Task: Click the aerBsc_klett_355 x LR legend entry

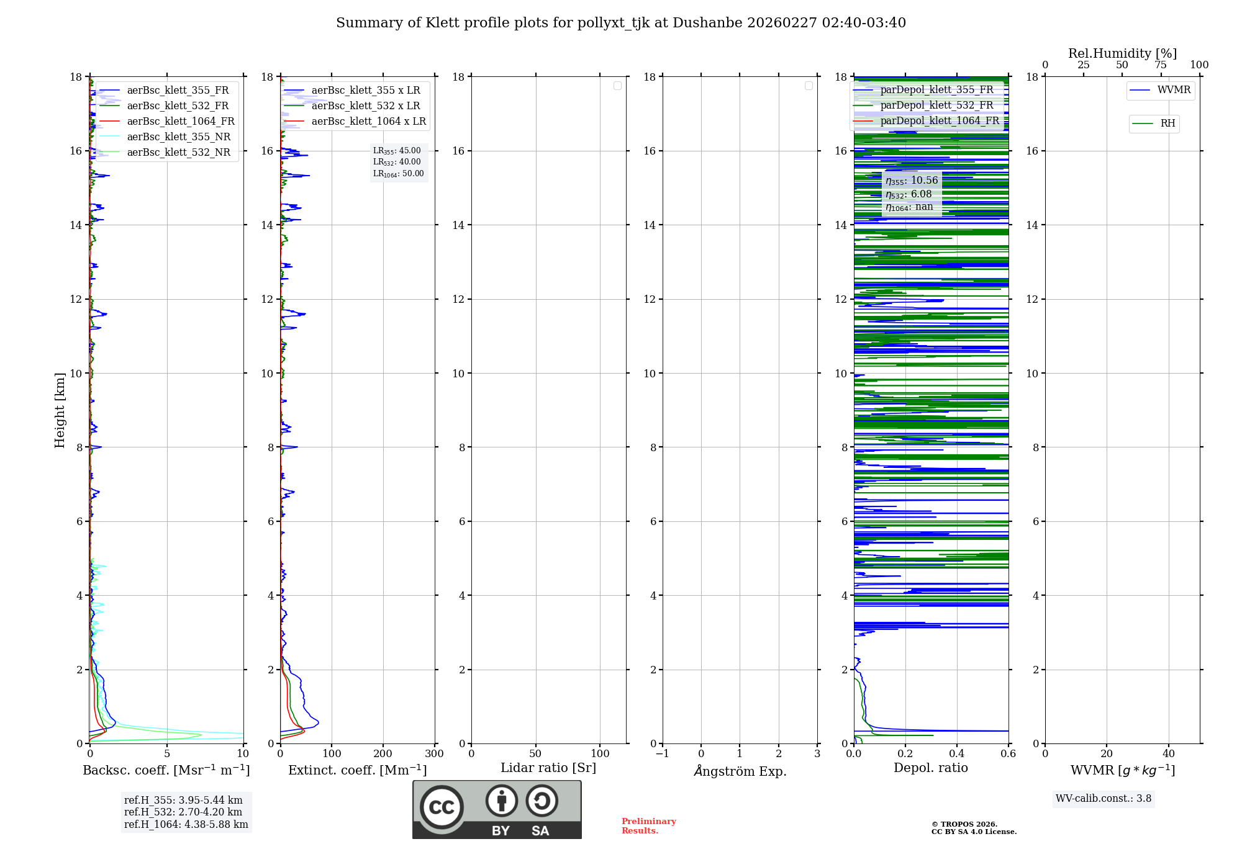Action: click(365, 91)
